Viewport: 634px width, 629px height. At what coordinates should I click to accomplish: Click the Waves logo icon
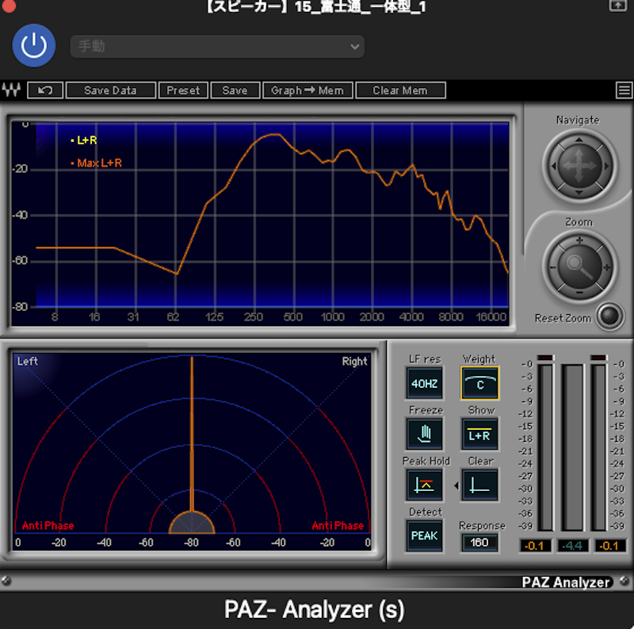point(11,90)
